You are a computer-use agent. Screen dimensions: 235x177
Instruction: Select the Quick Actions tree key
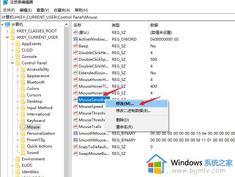tap(39, 146)
